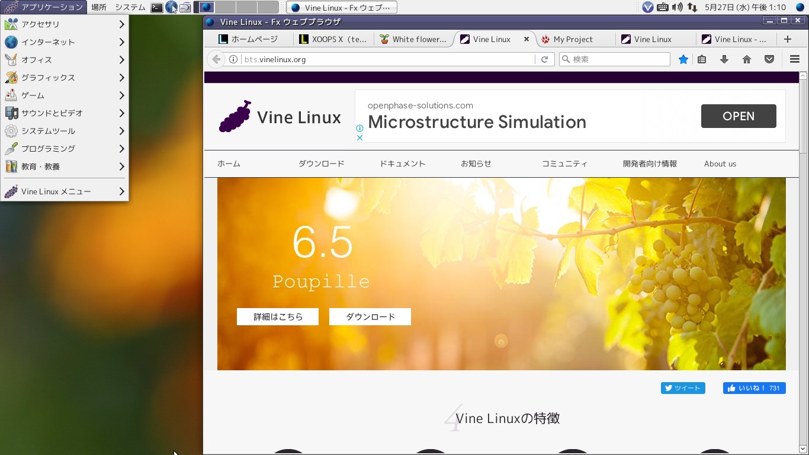Open the keyboard input method tray icon

663,8
